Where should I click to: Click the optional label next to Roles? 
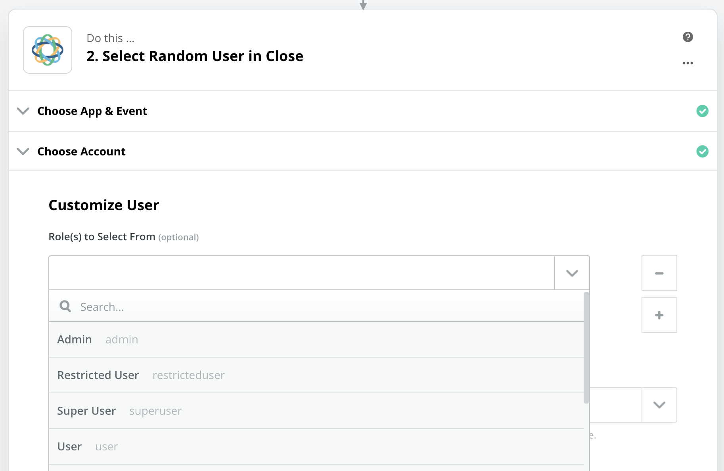(x=178, y=237)
